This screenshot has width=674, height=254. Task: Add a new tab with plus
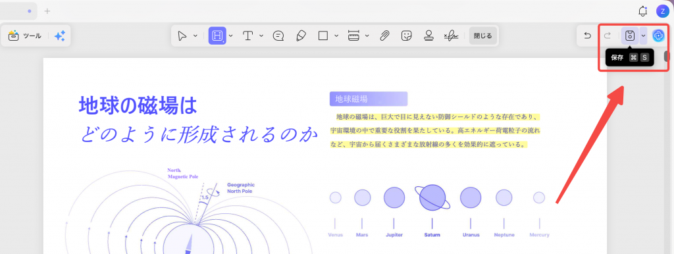click(x=47, y=11)
